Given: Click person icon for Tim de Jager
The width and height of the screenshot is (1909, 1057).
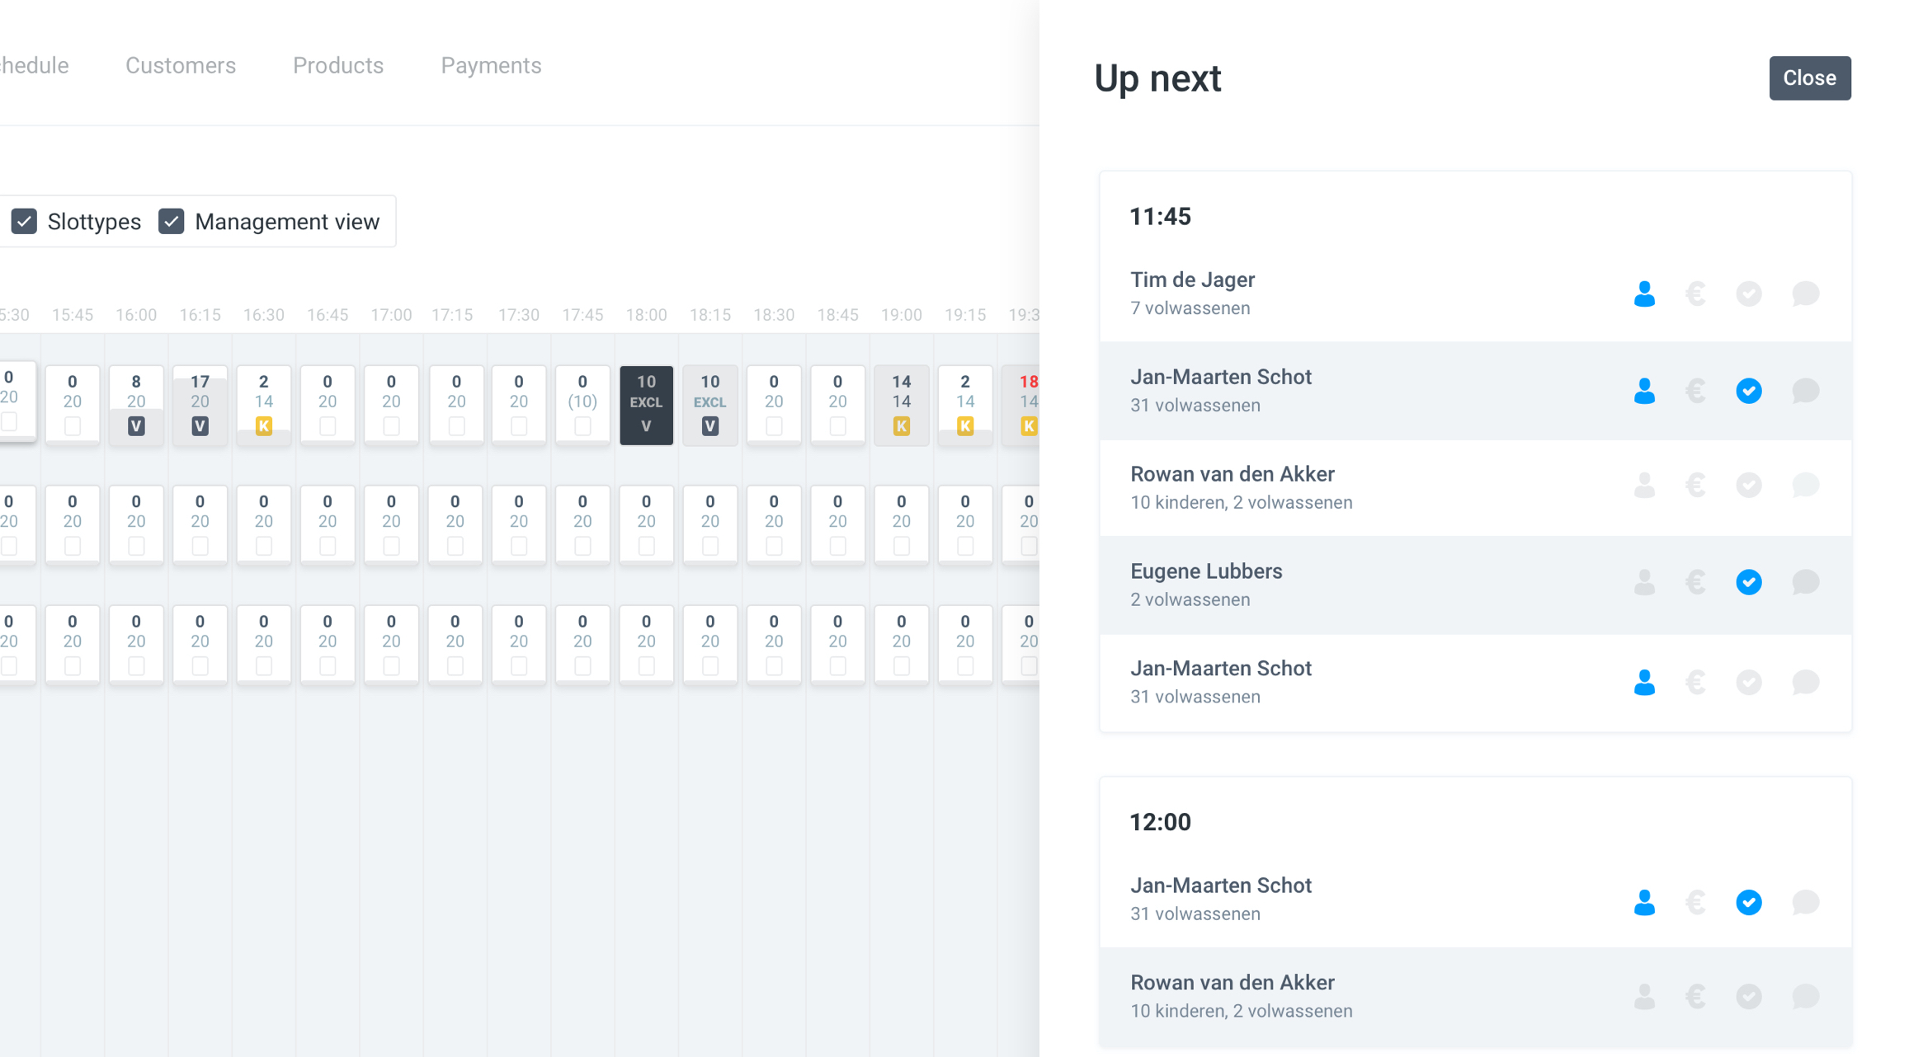Looking at the screenshot, I should [x=1644, y=294].
